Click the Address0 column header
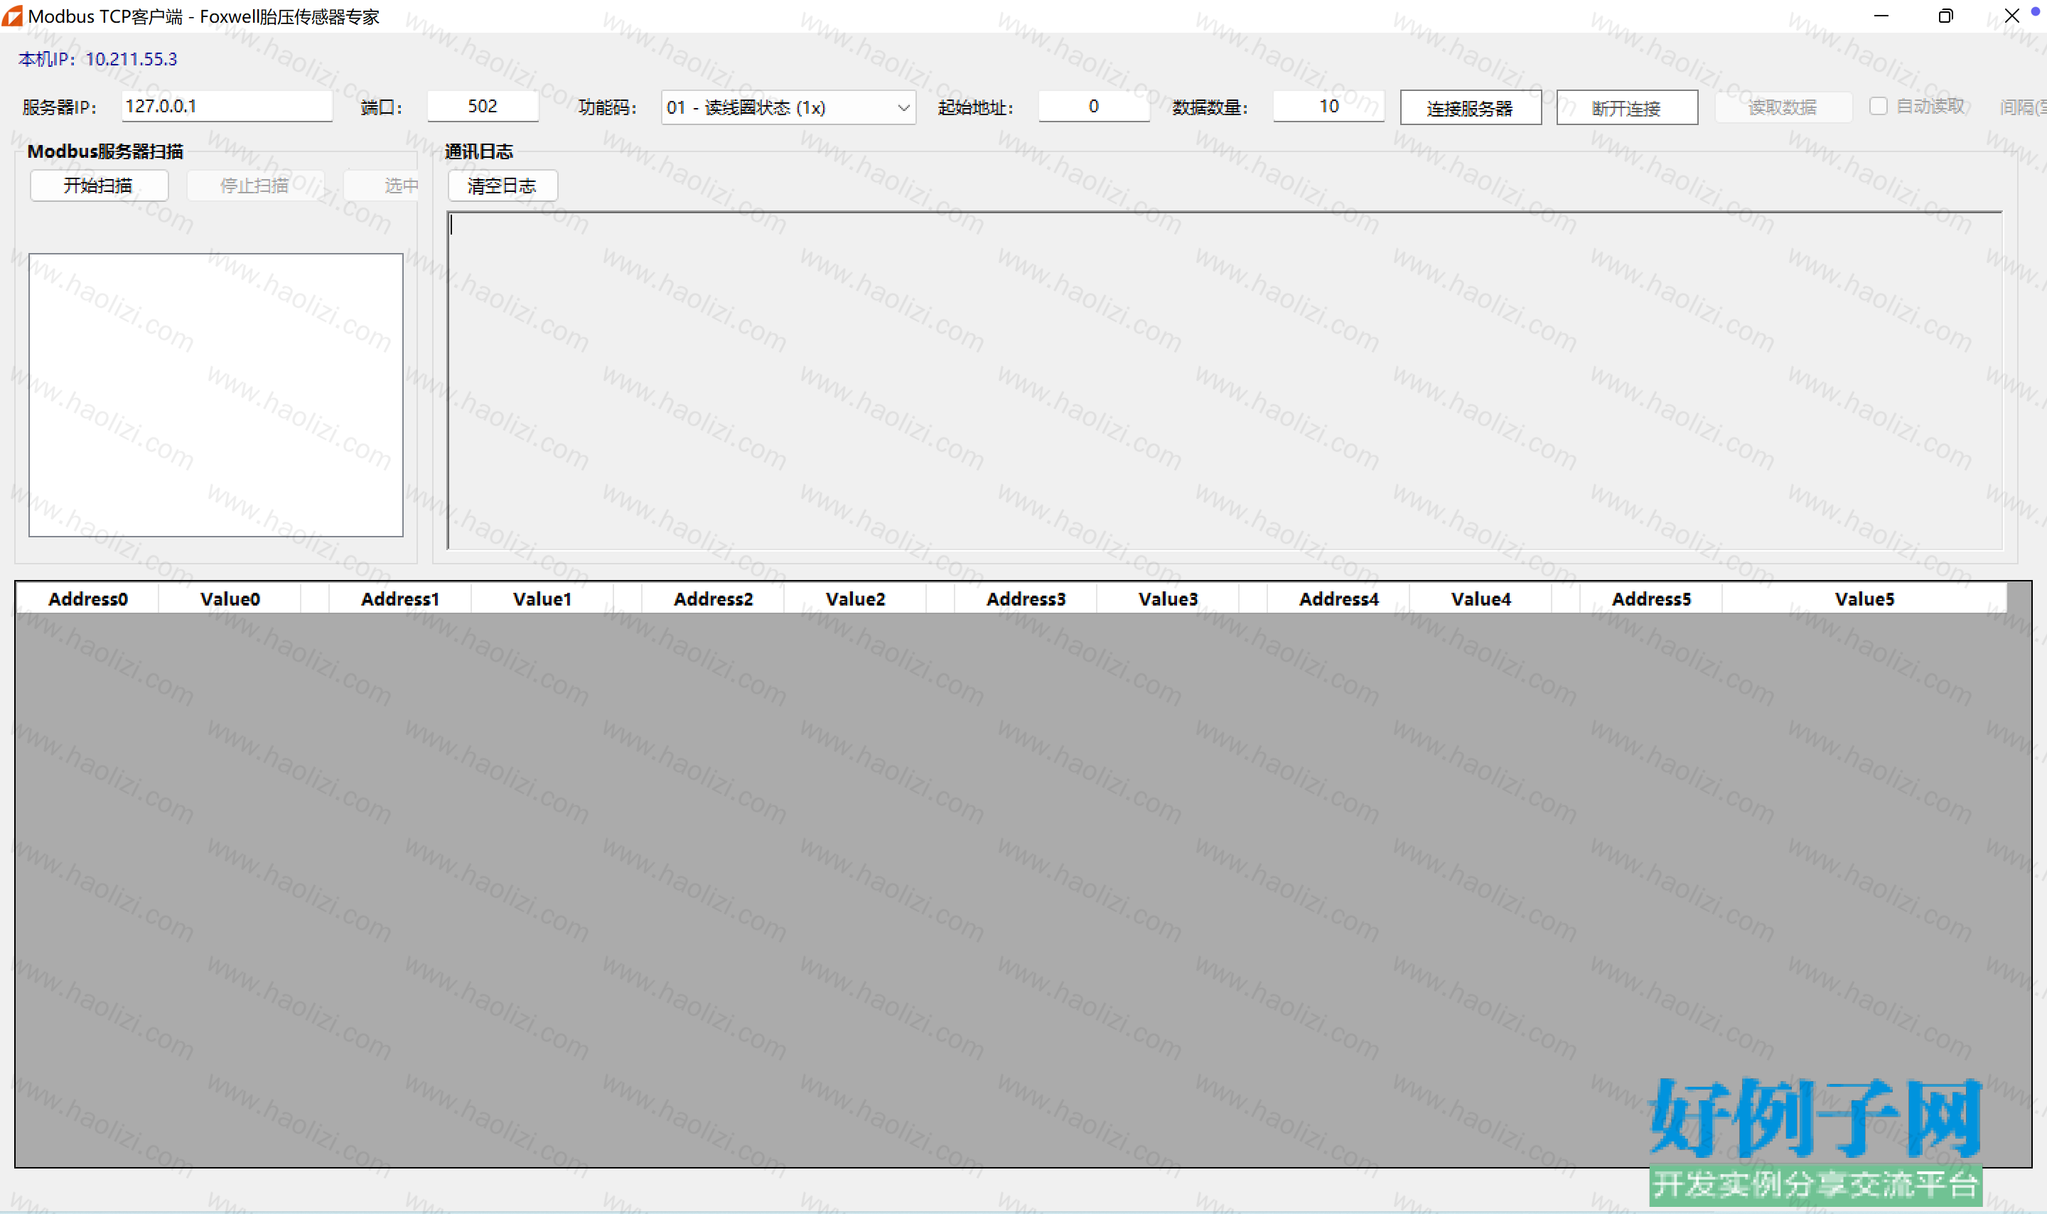 (87, 598)
